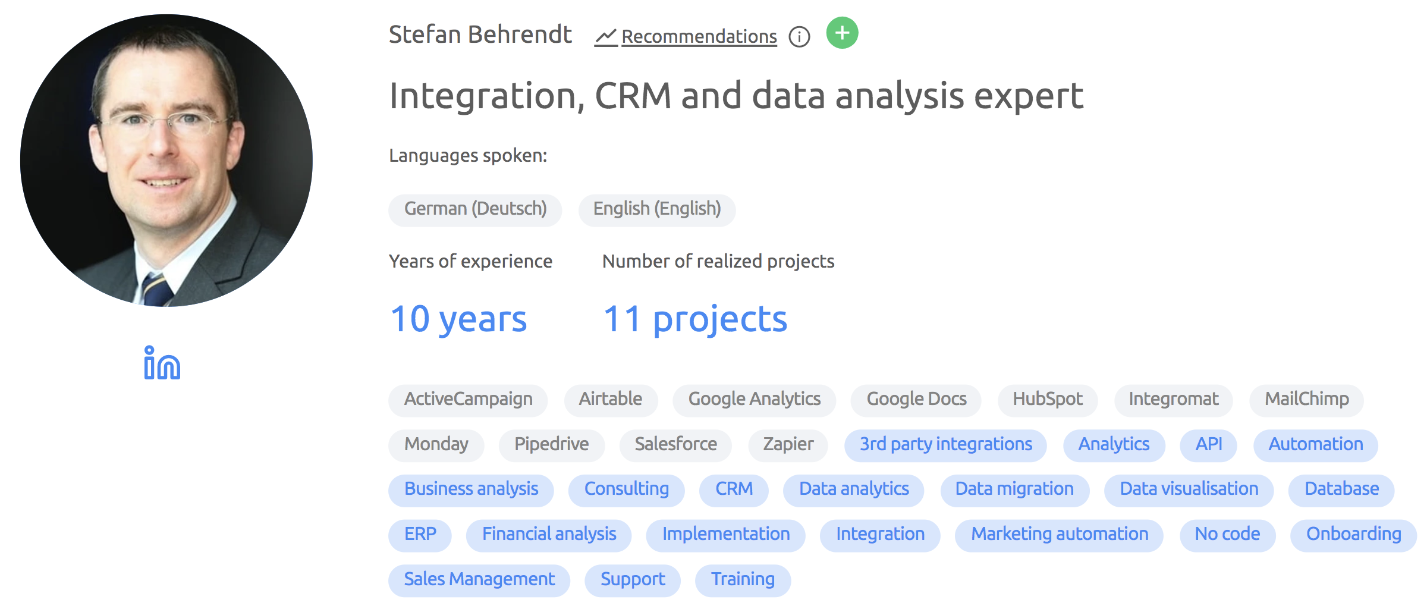The height and width of the screenshot is (609, 1427).
Task: Click the HubSpot tool tag
Action: coord(1048,399)
